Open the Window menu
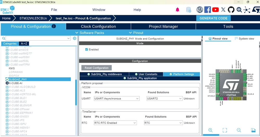 [x=99, y=10]
